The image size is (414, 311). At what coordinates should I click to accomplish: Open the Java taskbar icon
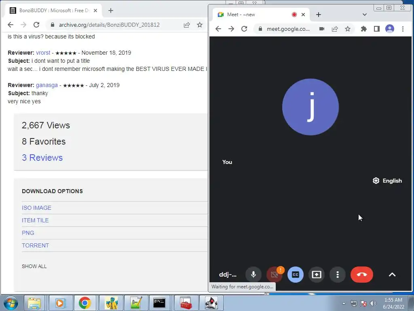pyautogui.click(x=211, y=303)
